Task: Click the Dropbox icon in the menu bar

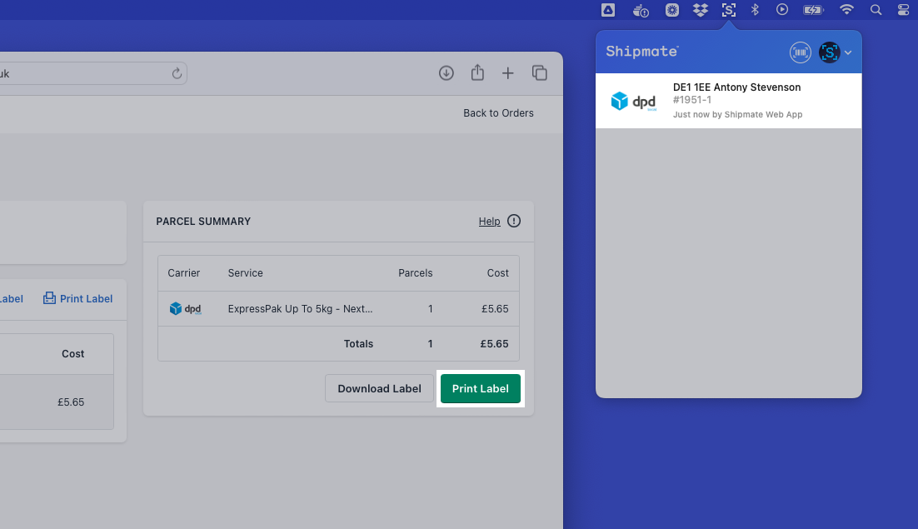Action: point(700,10)
